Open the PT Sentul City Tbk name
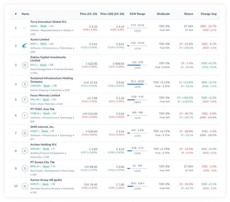230x202 pixels. tap(43, 162)
